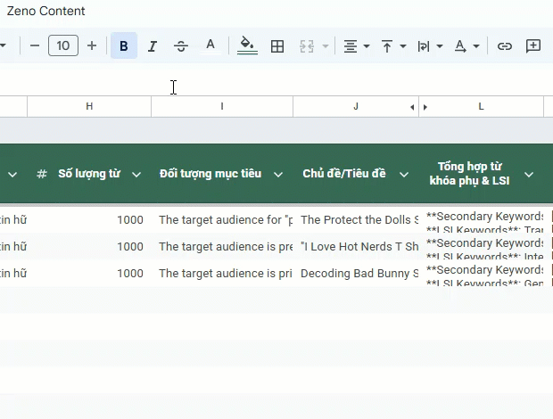Increase font size with plus button

pyautogui.click(x=92, y=45)
